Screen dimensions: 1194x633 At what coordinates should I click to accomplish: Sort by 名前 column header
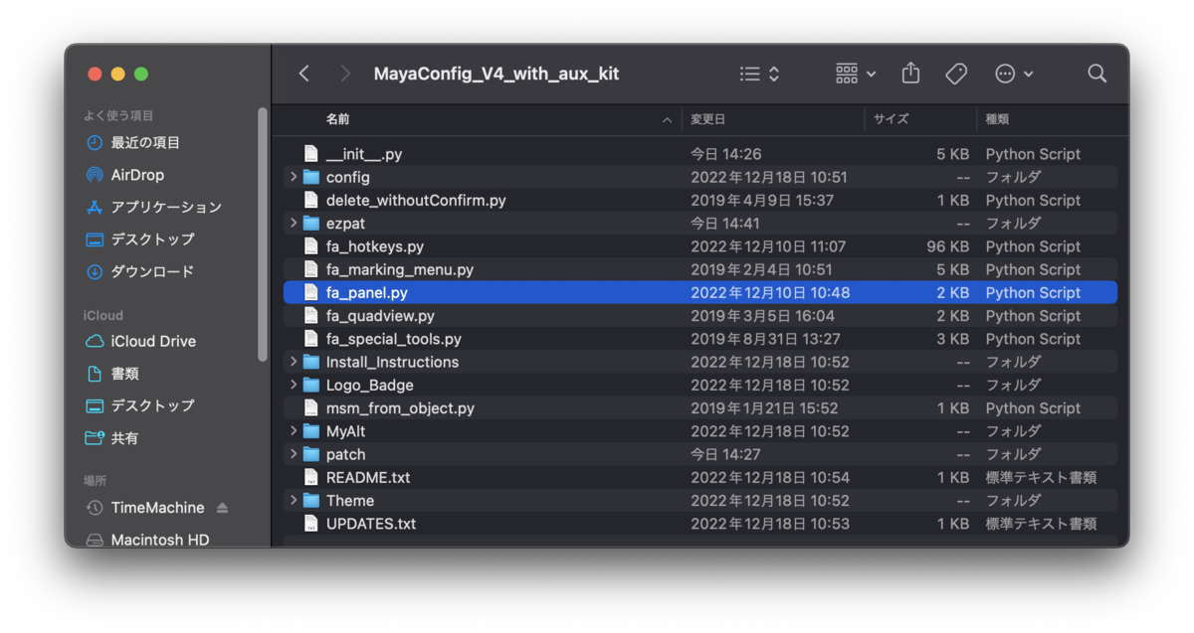[337, 119]
